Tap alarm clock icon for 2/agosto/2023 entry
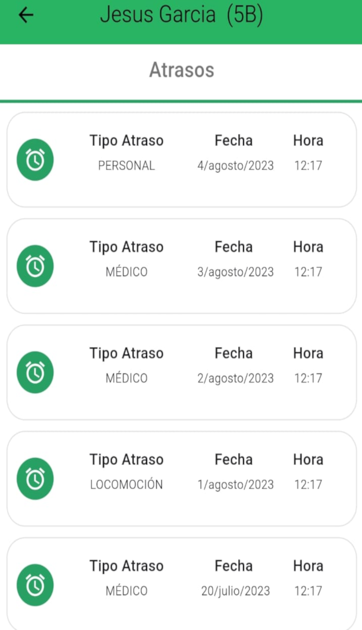The image size is (362, 630). tap(35, 372)
